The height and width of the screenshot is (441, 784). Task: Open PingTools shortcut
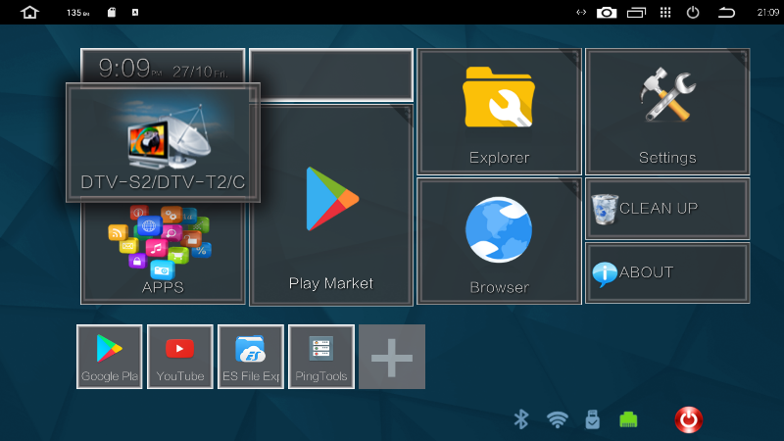321,357
